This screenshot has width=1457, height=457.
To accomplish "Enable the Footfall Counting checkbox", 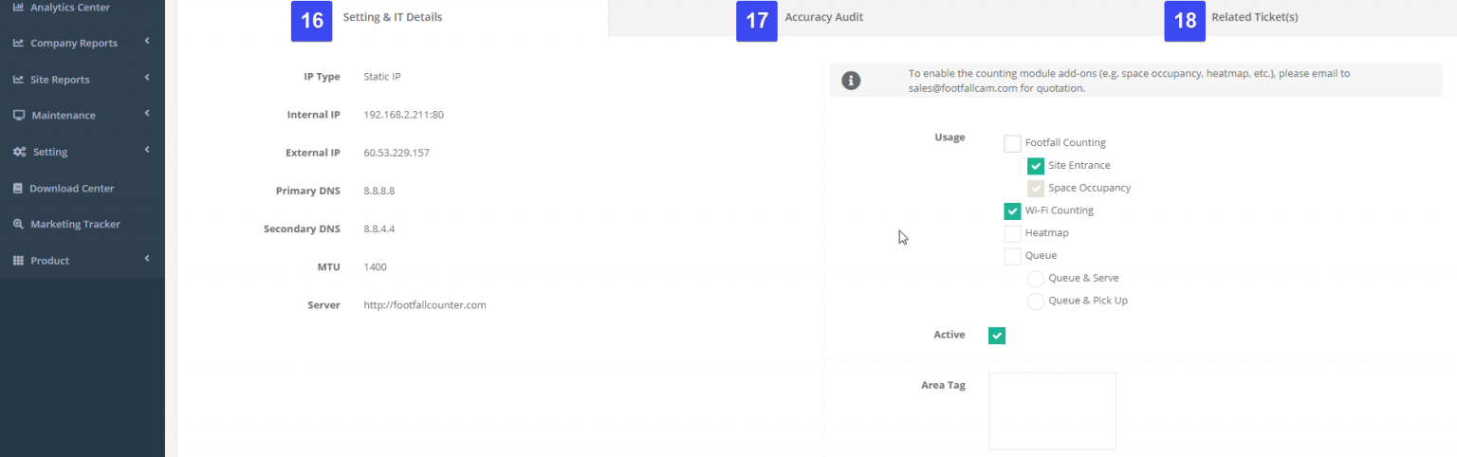I will (x=1012, y=143).
